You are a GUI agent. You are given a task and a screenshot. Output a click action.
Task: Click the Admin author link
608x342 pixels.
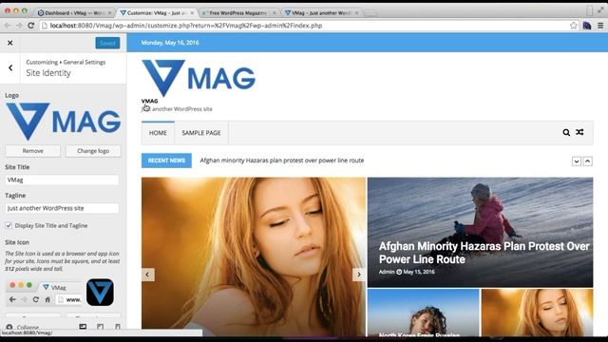pyautogui.click(x=387, y=272)
